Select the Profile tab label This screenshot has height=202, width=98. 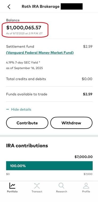(86, 192)
